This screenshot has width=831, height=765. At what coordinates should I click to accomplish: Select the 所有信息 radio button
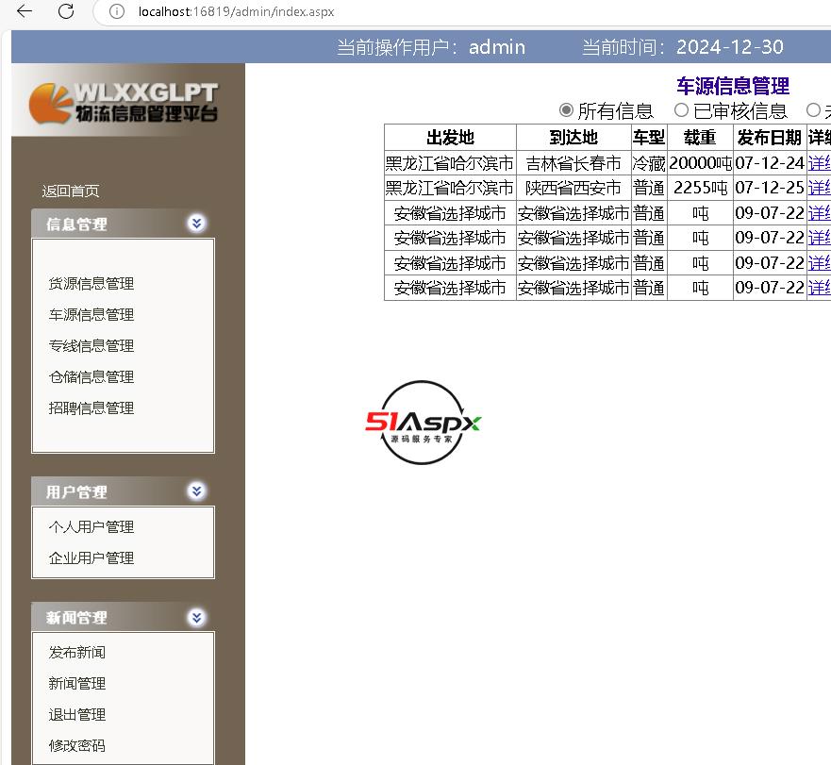(566, 110)
